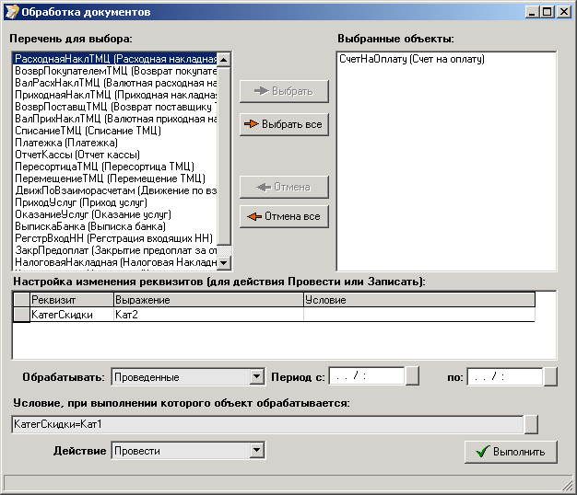Screen dimensions: 577x495
Task: Maximize the Обработка документов window
Action: pos(548,12)
